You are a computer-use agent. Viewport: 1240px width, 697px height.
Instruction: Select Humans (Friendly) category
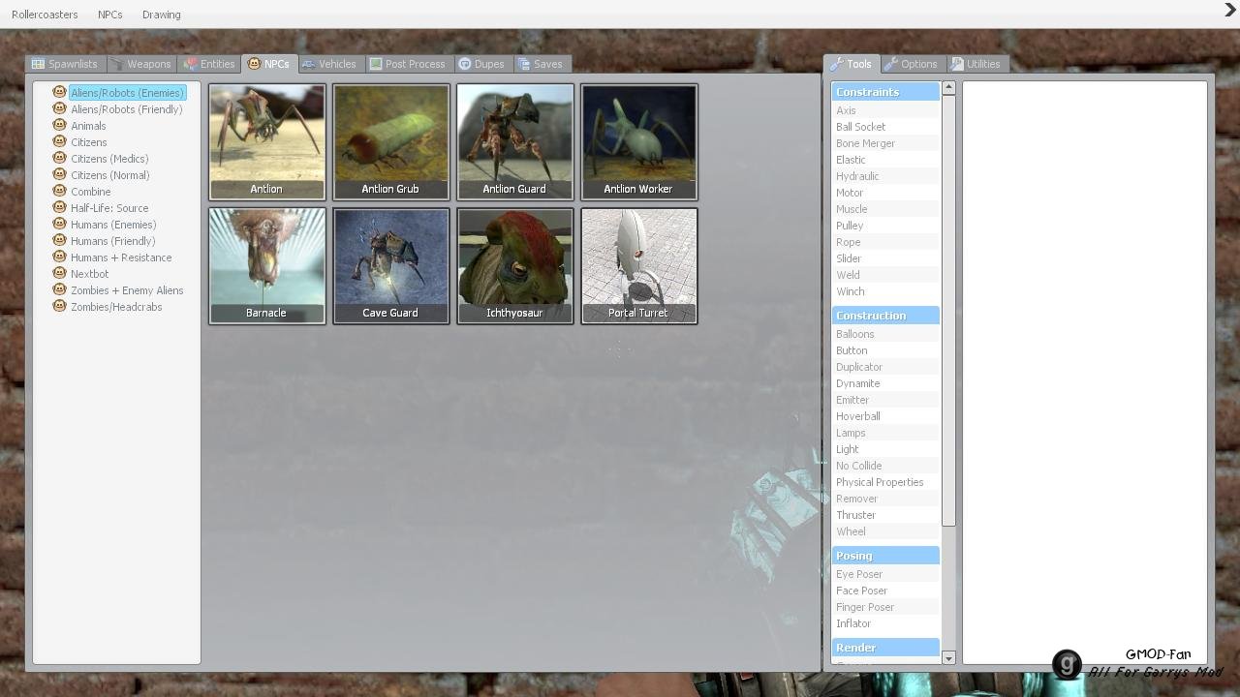click(112, 241)
